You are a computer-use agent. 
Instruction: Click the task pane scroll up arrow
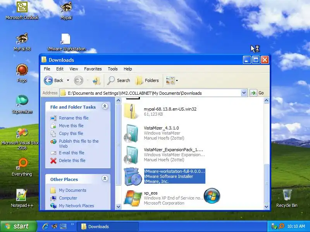pos(118,101)
